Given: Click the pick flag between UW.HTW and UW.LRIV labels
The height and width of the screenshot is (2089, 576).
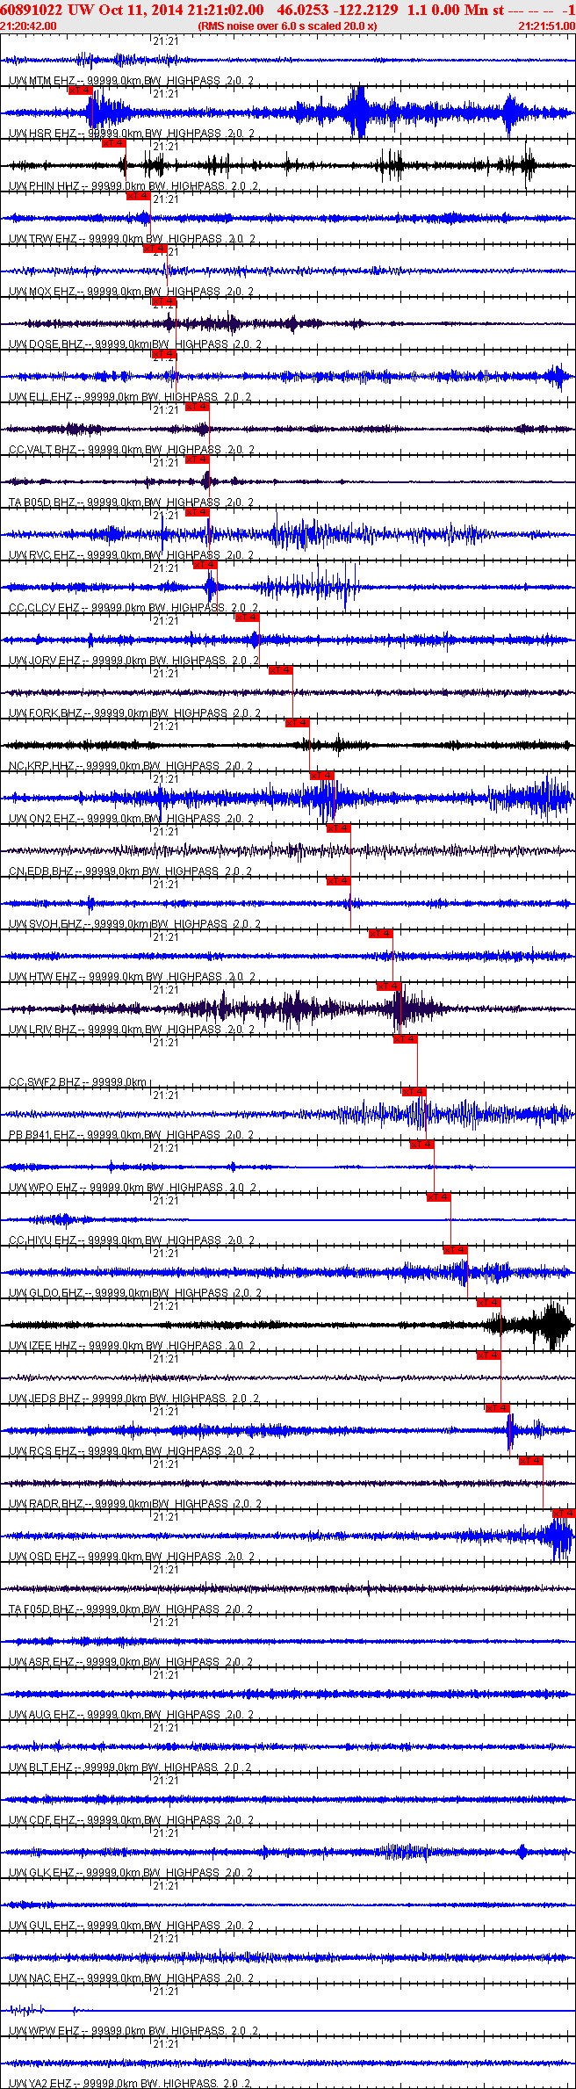Looking at the screenshot, I should point(389,987).
